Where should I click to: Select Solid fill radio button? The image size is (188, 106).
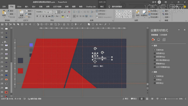(155, 53)
